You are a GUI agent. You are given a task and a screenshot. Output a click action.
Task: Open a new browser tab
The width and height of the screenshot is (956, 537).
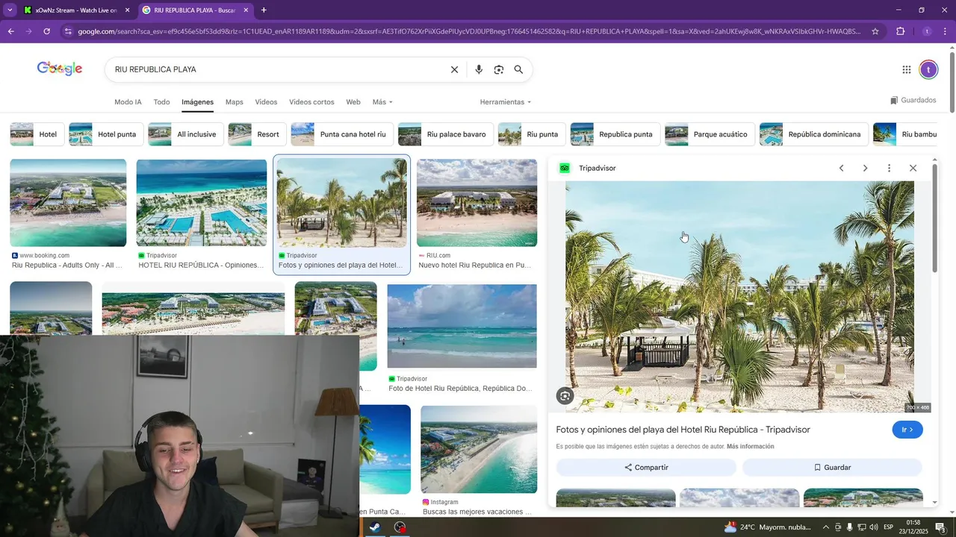(264, 10)
